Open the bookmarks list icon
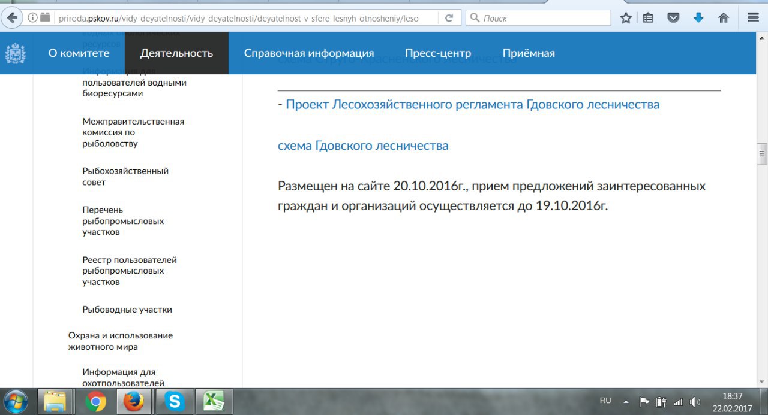 click(649, 18)
